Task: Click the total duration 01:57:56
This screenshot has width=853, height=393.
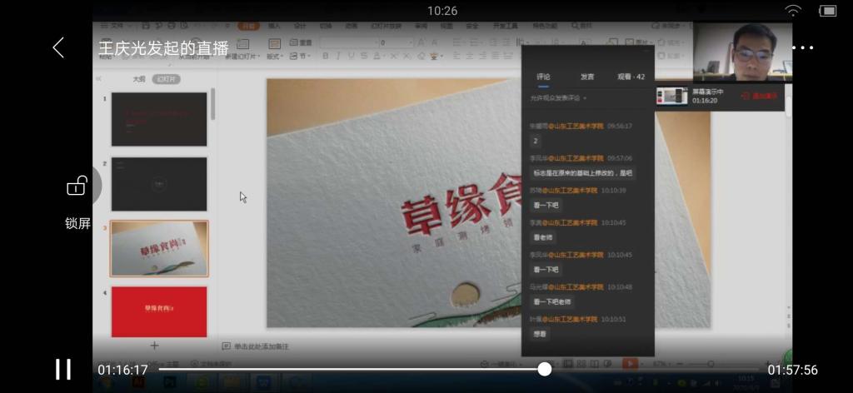Action: click(793, 371)
